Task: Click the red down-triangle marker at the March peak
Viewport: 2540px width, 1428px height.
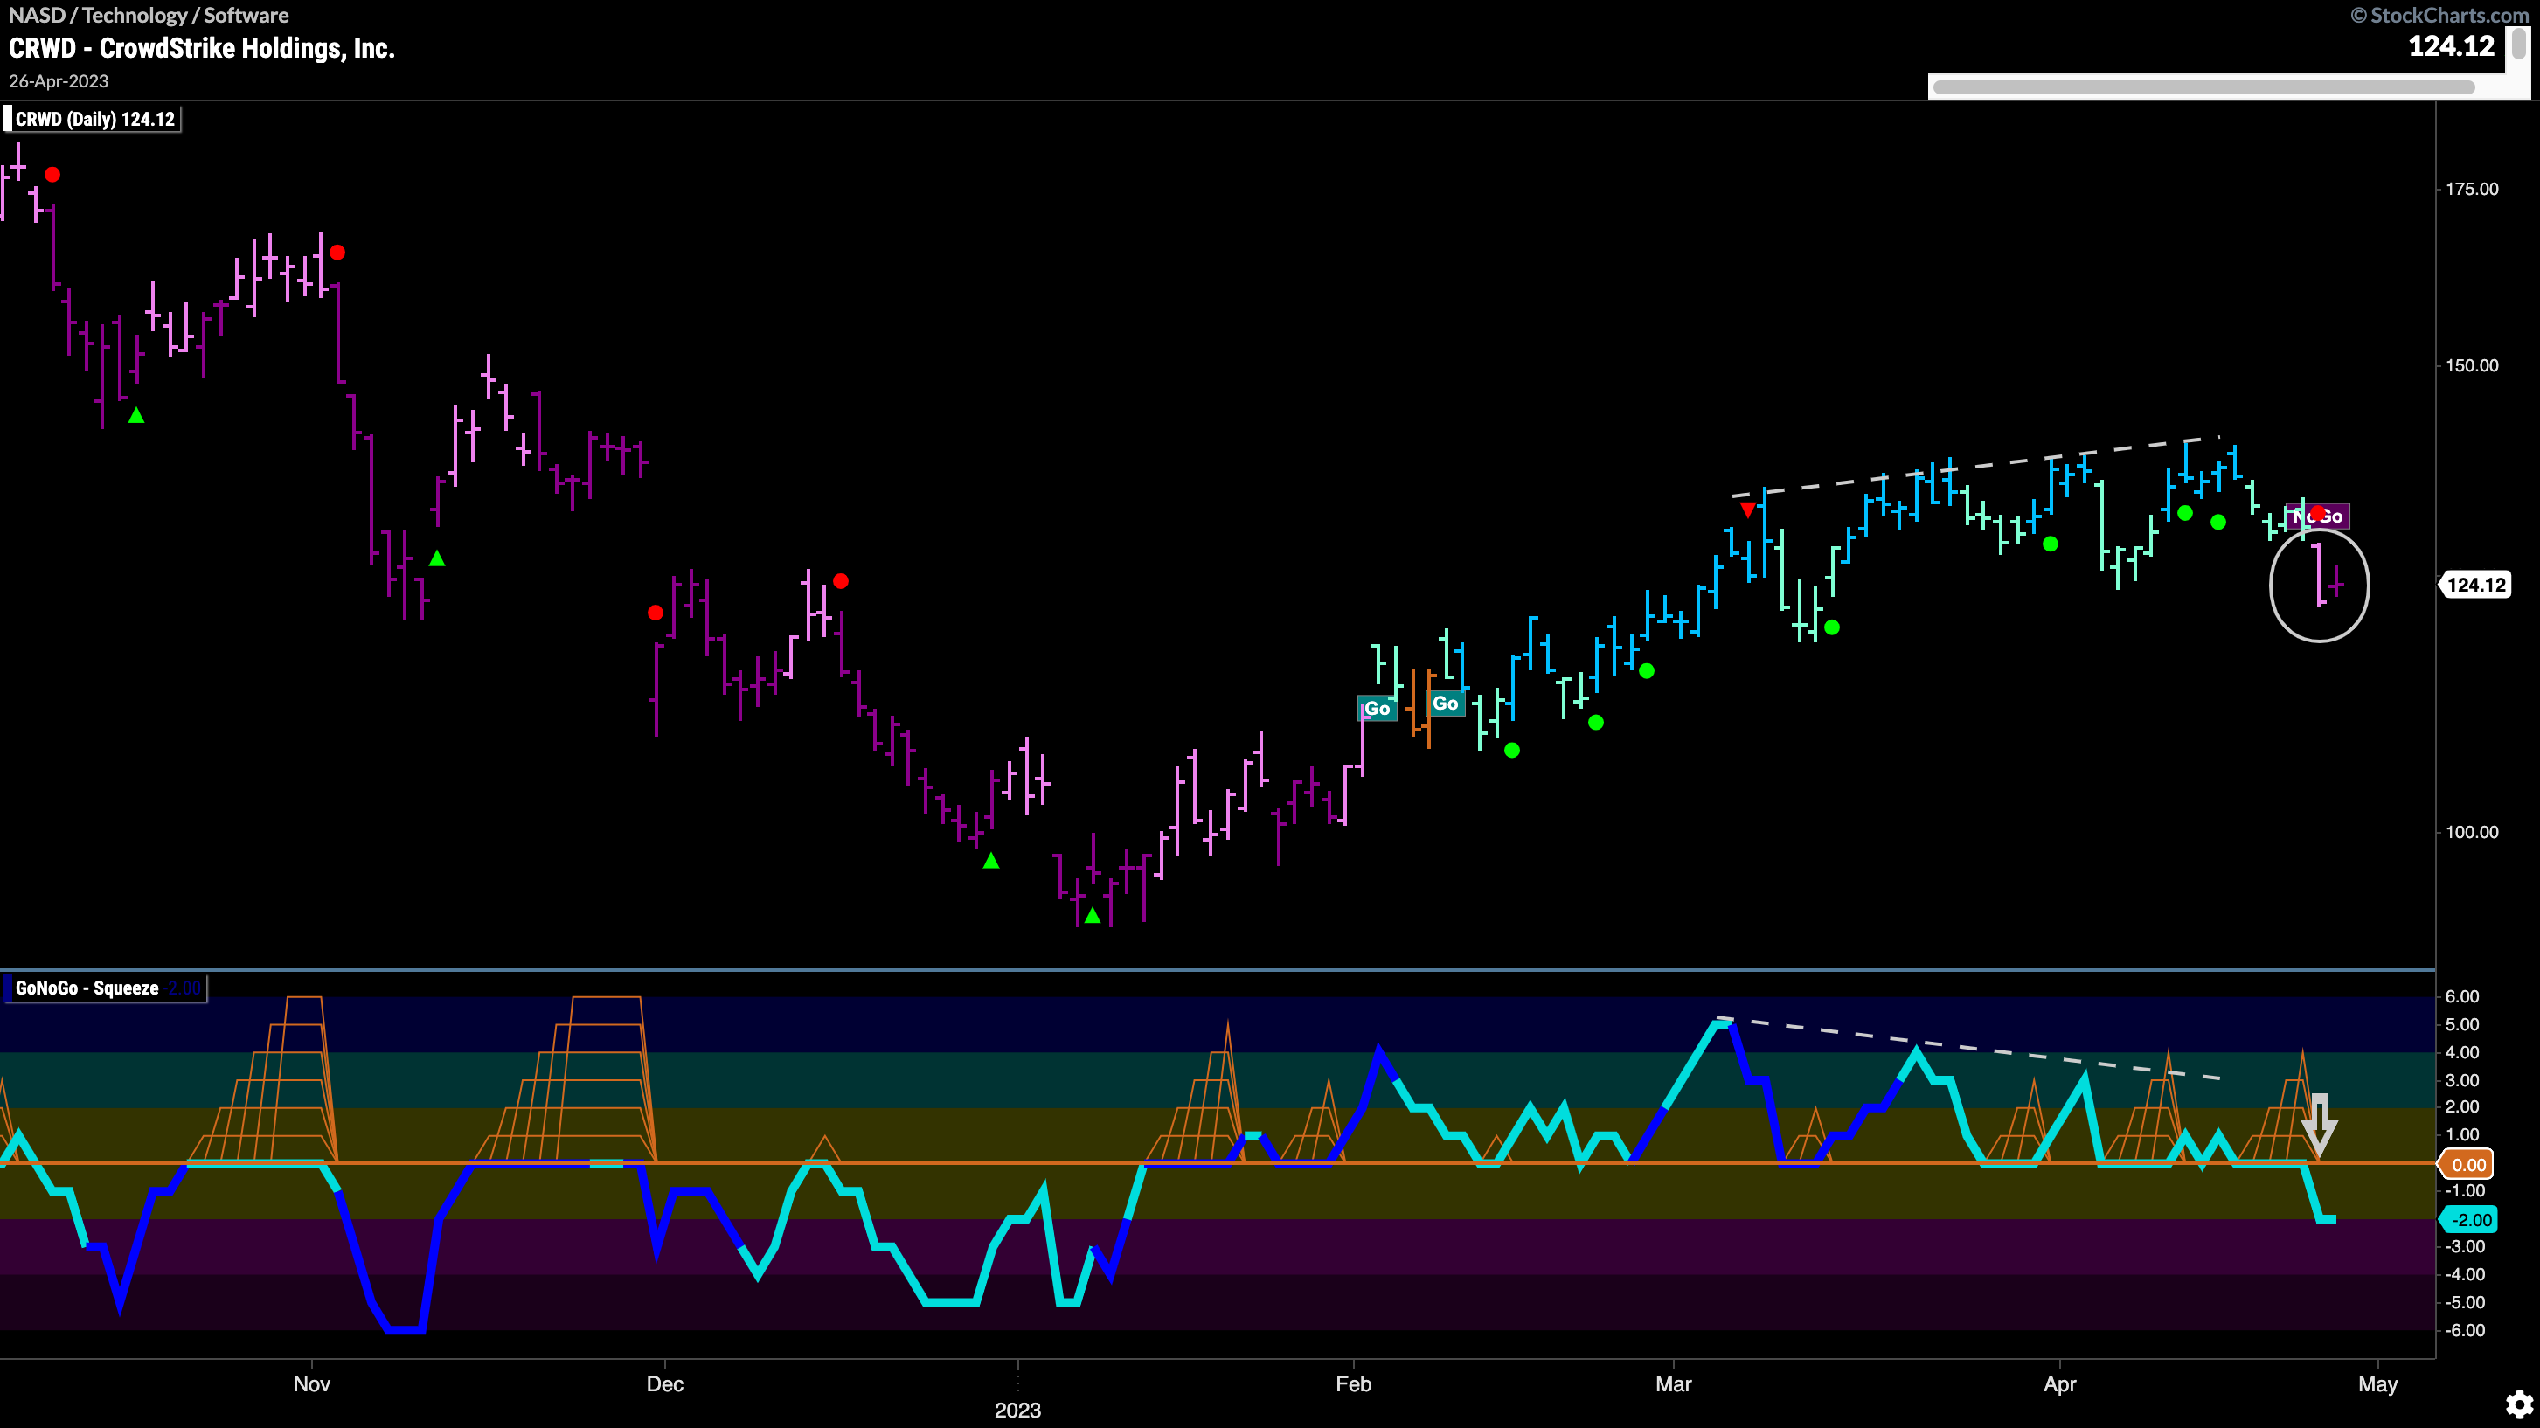Action: pos(1747,510)
